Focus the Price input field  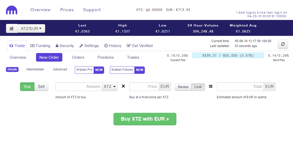click(144, 87)
